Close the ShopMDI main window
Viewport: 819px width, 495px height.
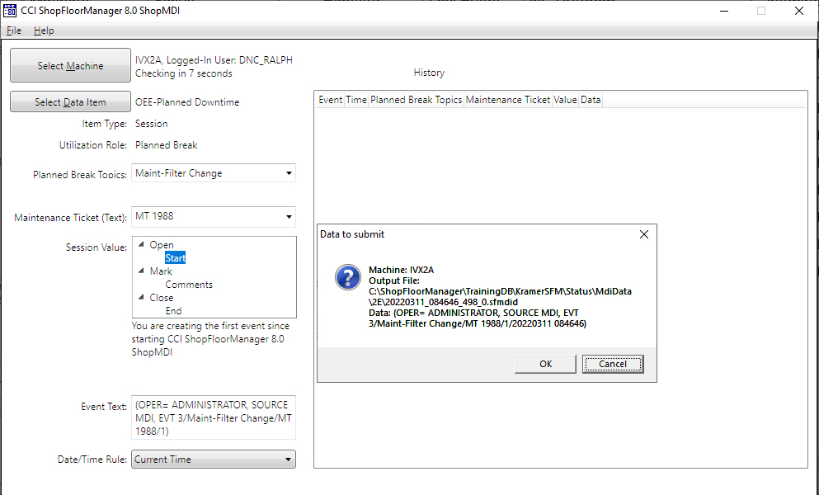pos(799,11)
